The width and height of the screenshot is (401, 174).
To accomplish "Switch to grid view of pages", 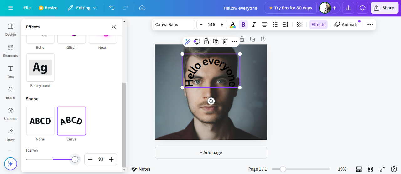I will pyautogui.click(x=370, y=169).
